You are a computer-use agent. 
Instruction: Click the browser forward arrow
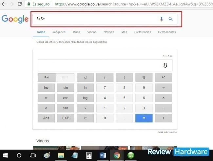click(12, 4)
